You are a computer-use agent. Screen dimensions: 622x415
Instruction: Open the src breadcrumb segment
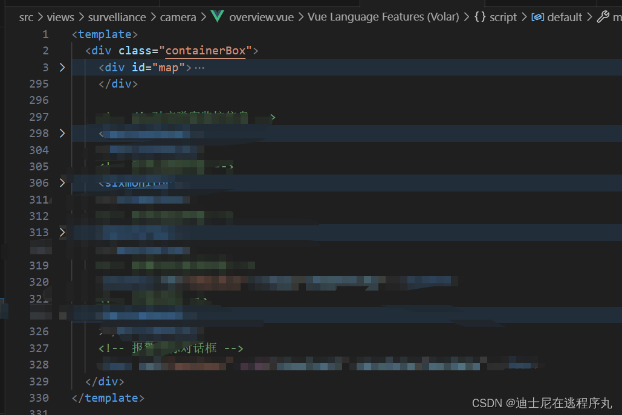click(26, 18)
